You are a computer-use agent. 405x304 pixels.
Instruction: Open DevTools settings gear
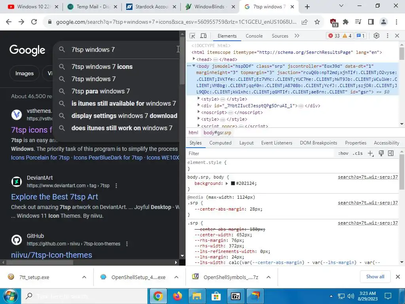click(377, 36)
